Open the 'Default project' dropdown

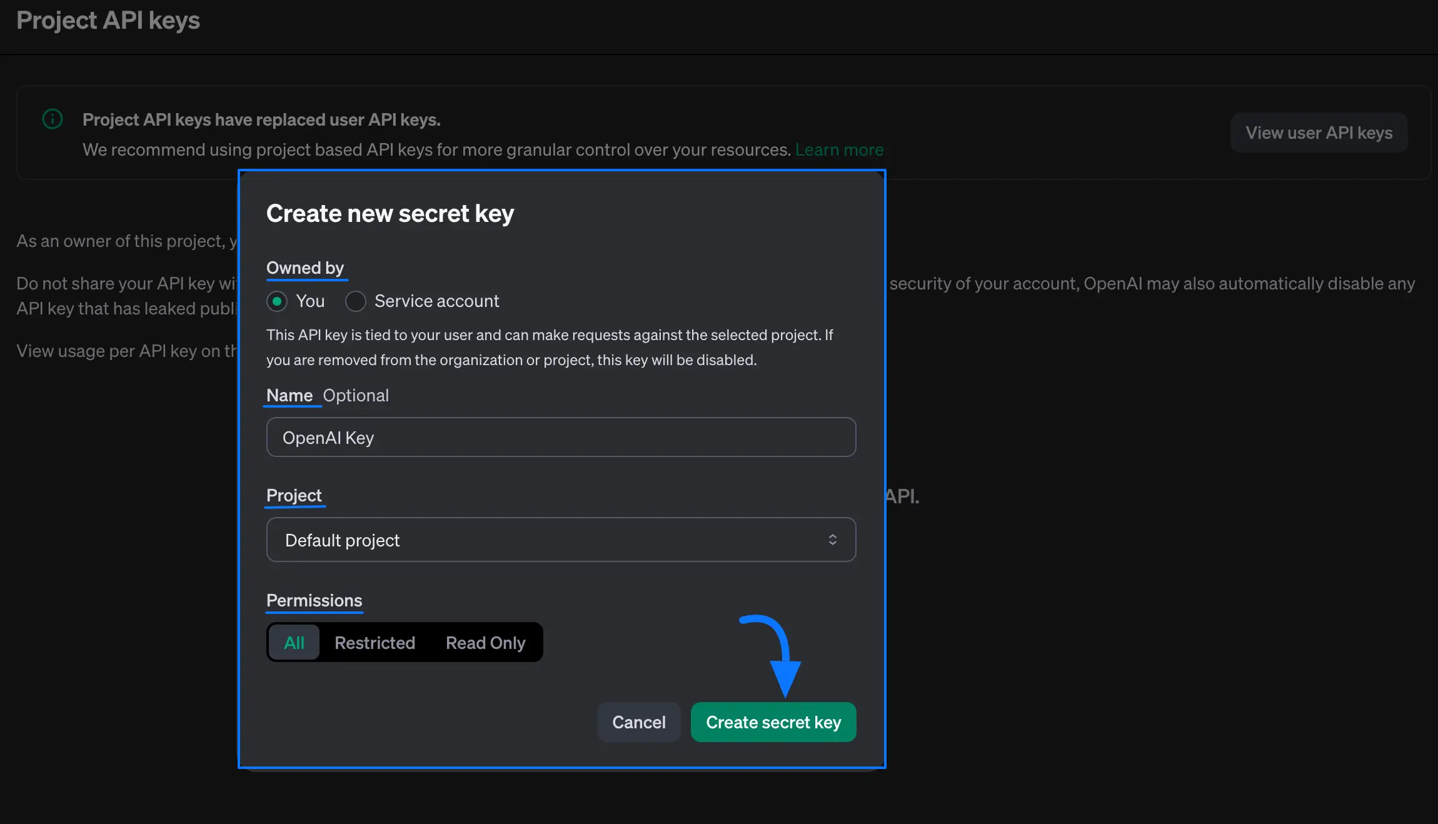pos(561,540)
